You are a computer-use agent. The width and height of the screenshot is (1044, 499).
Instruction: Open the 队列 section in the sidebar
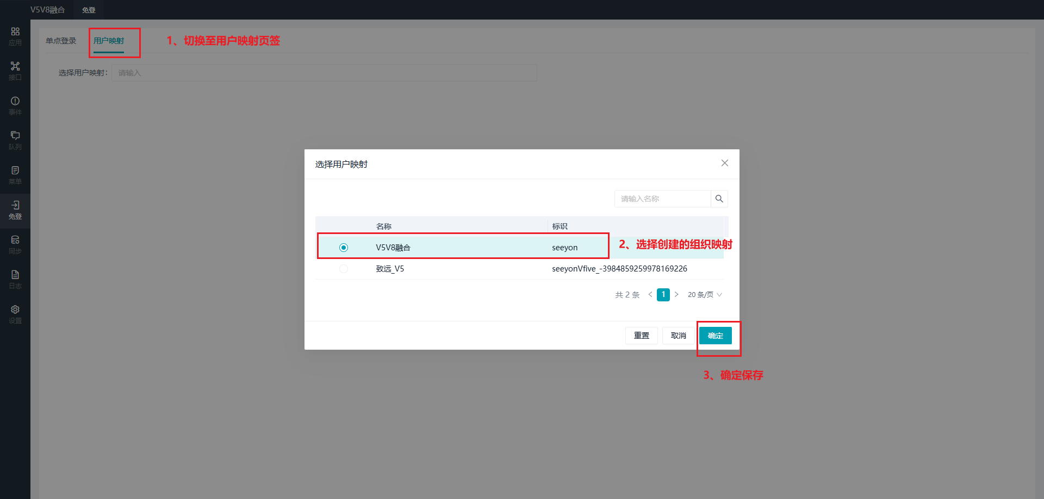tap(15, 141)
